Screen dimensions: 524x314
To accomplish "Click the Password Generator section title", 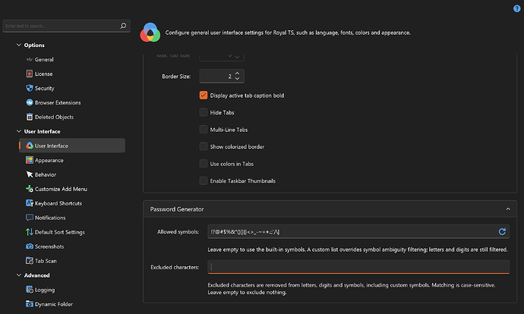I will coord(177,209).
